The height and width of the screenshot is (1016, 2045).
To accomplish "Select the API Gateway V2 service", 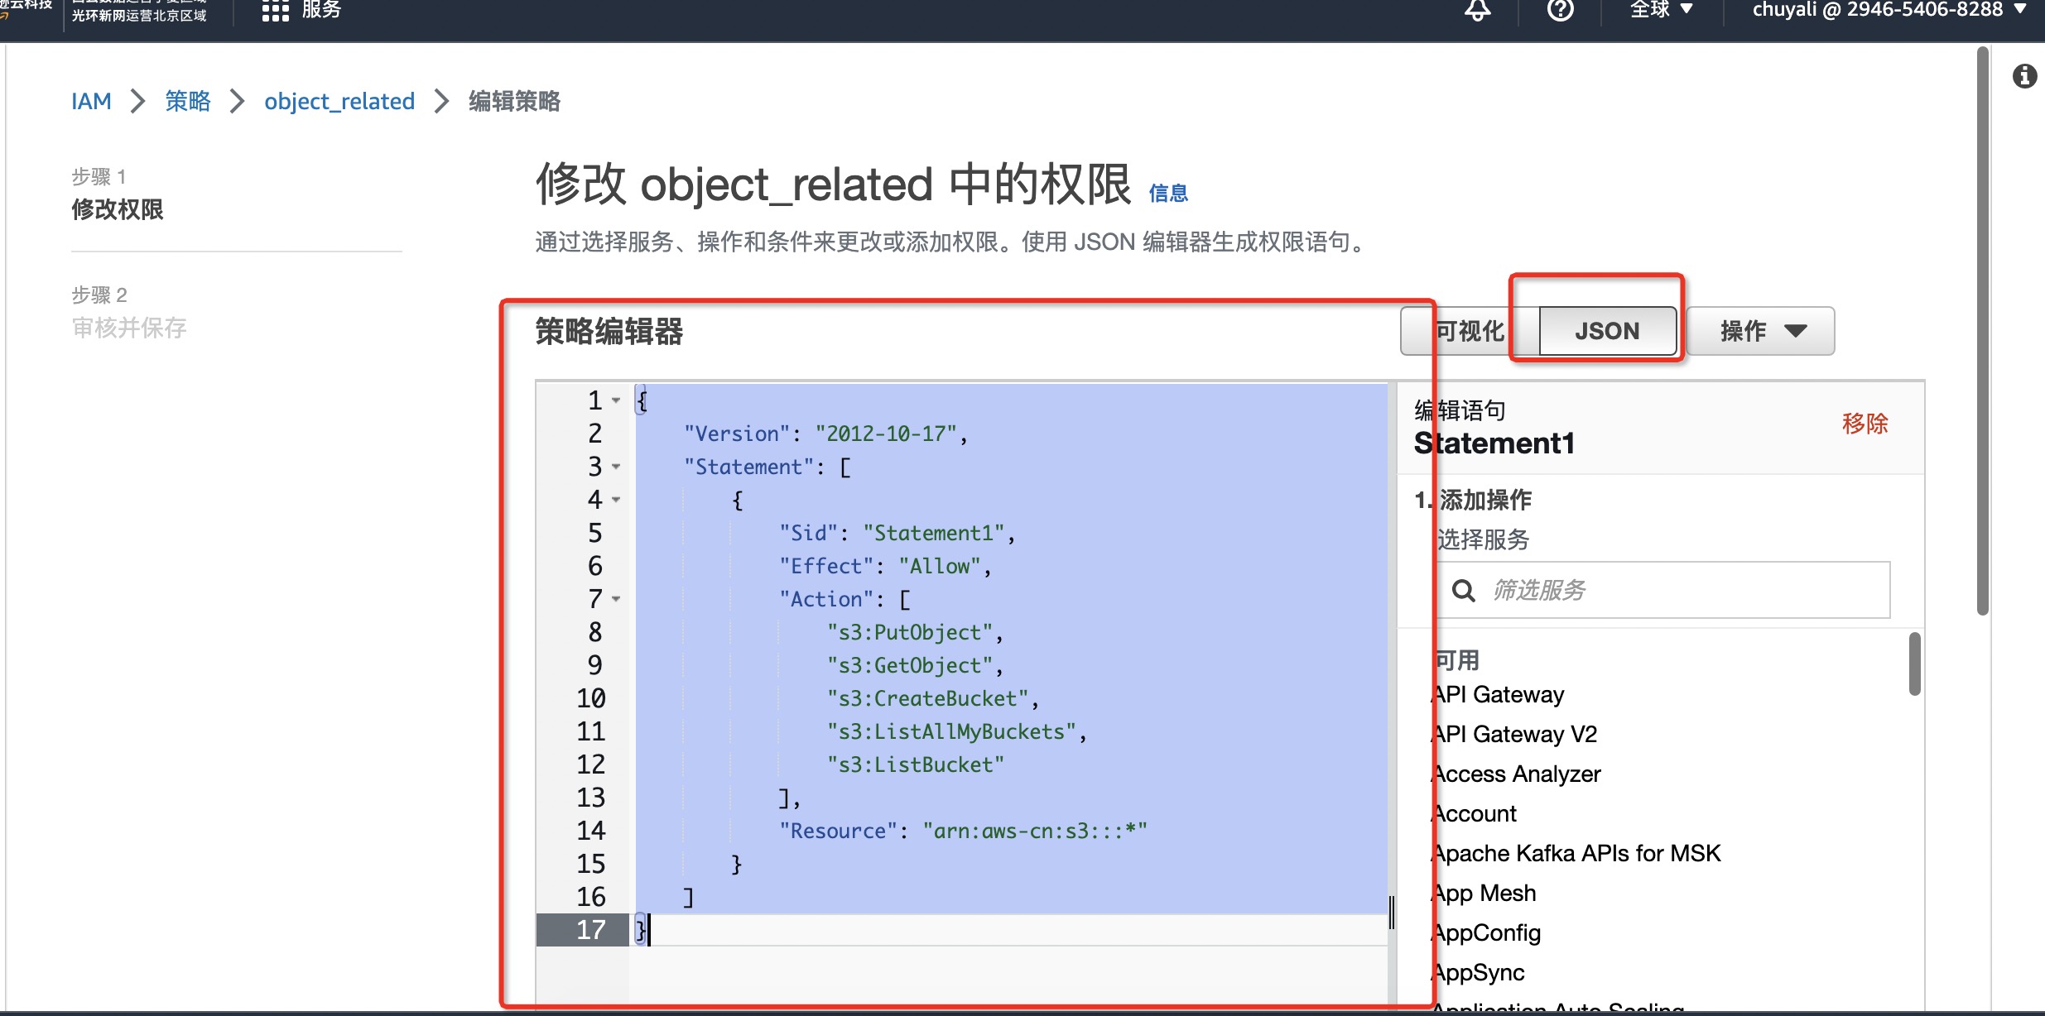I will point(1515,734).
